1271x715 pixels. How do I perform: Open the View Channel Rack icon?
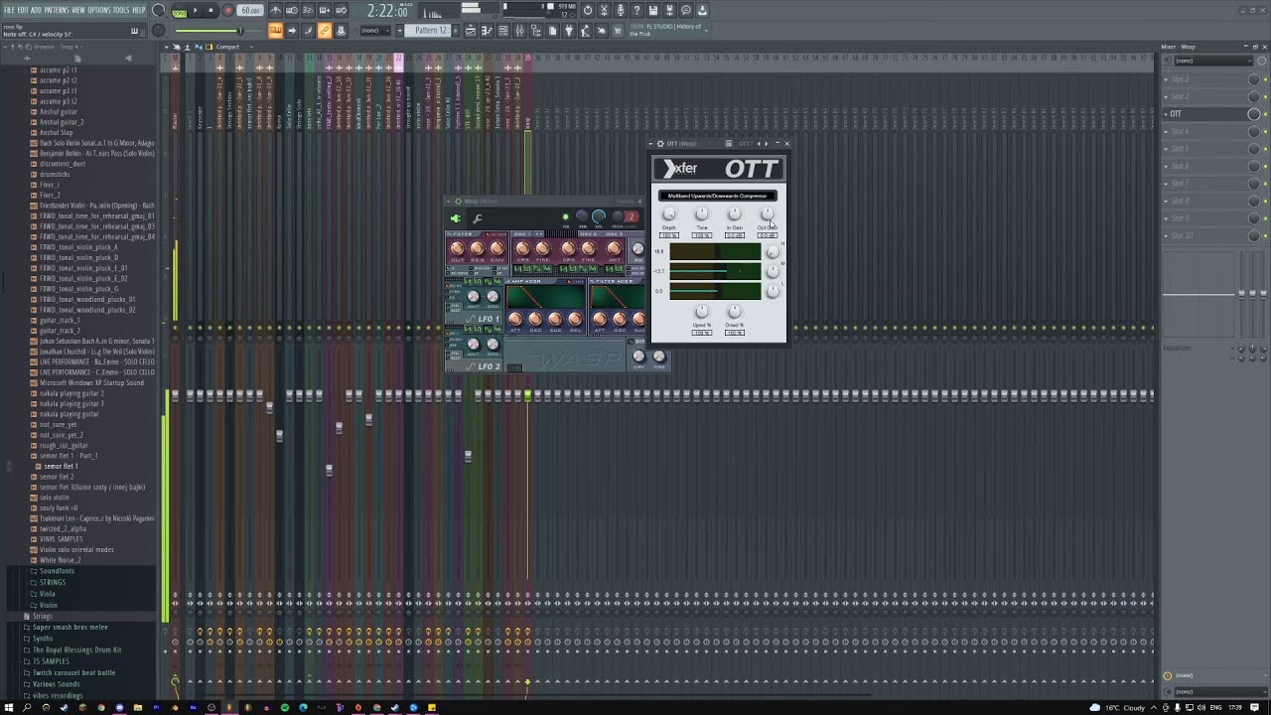pyautogui.click(x=503, y=31)
